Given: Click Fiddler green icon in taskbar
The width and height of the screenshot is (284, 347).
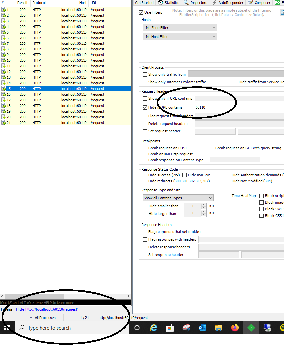Looking at the screenshot, I should (x=251, y=328).
